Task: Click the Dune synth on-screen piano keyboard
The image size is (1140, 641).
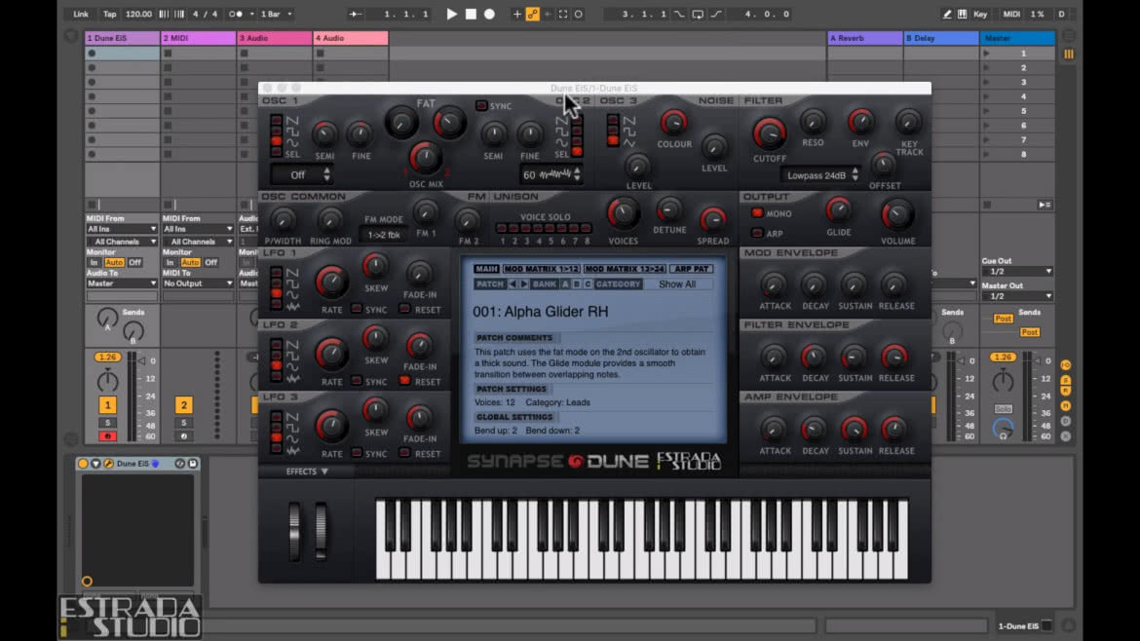Action: point(642,539)
